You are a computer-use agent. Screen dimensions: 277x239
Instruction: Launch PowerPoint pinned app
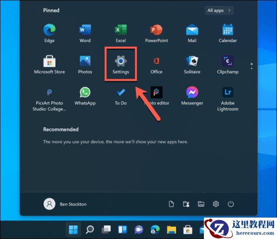click(157, 33)
